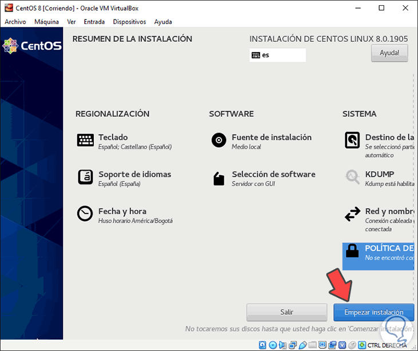Image resolution: width=418 pixels, height=351 pixels.
Task: Close the VirtualBox window
Action: 405,8
